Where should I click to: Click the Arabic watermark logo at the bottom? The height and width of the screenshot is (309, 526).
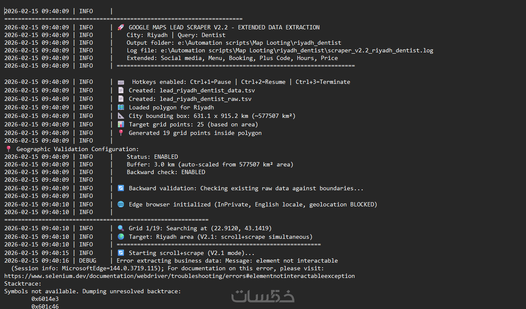pyautogui.click(x=263, y=296)
